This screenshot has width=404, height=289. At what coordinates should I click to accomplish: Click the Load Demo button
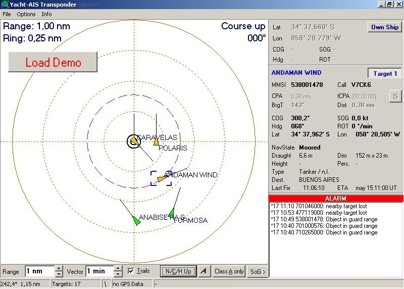(x=53, y=62)
